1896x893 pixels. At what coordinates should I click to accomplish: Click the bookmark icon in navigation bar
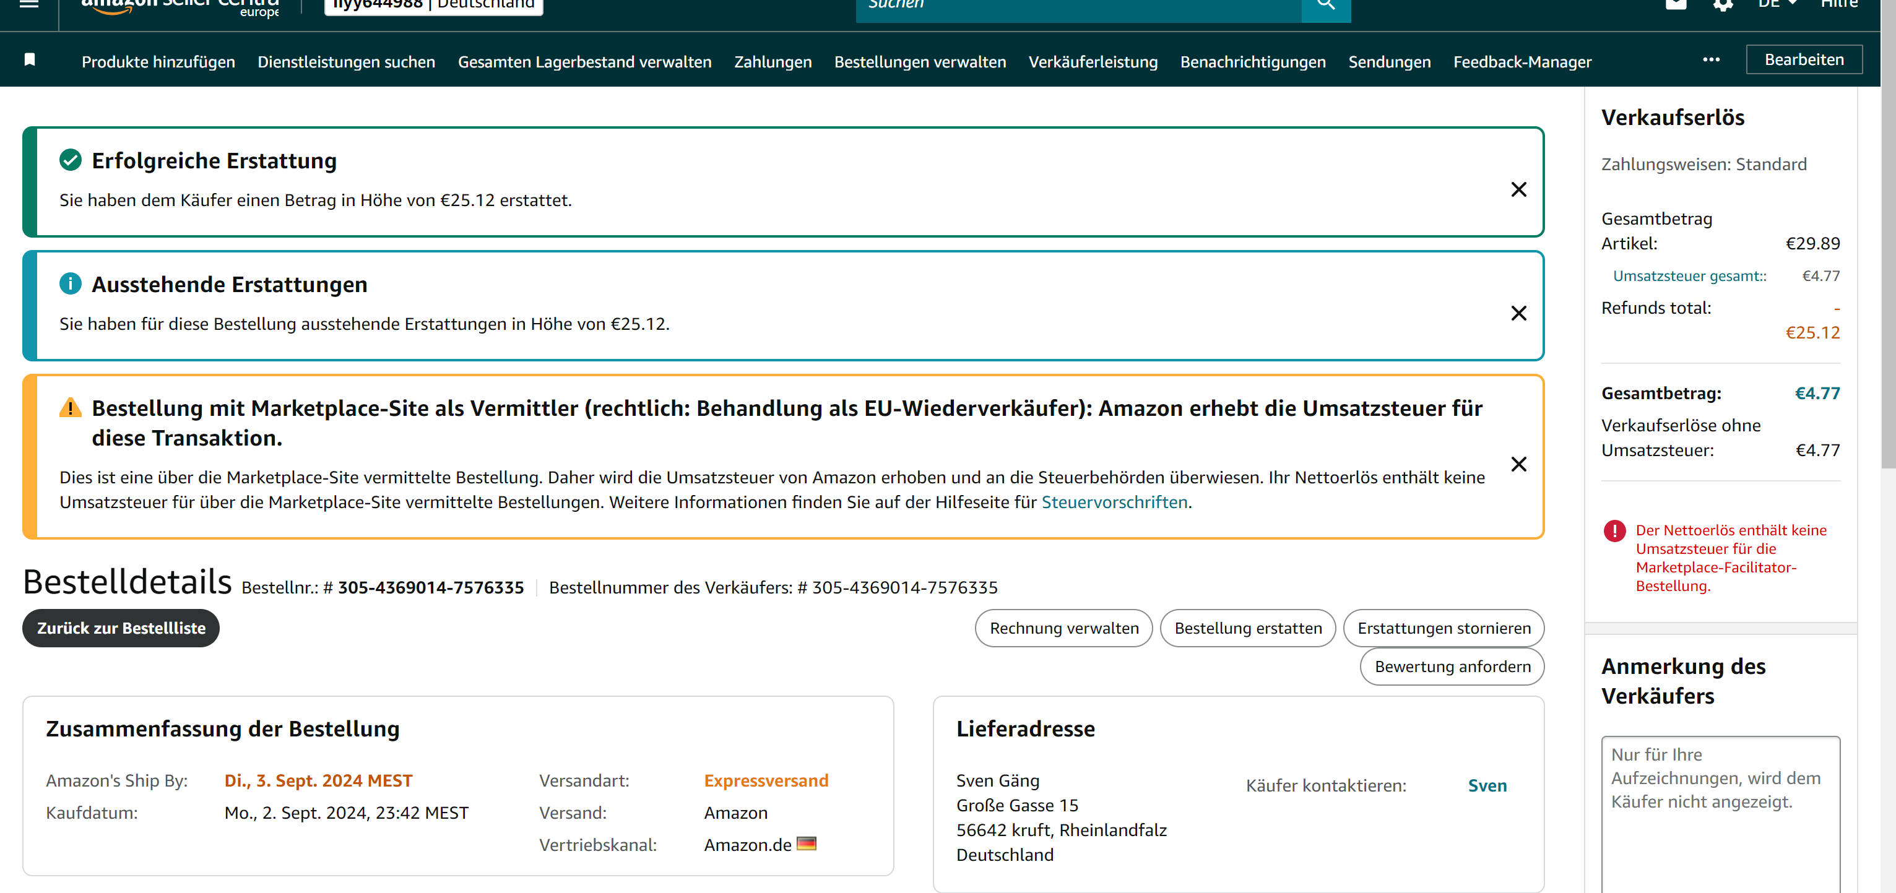pos(30,60)
